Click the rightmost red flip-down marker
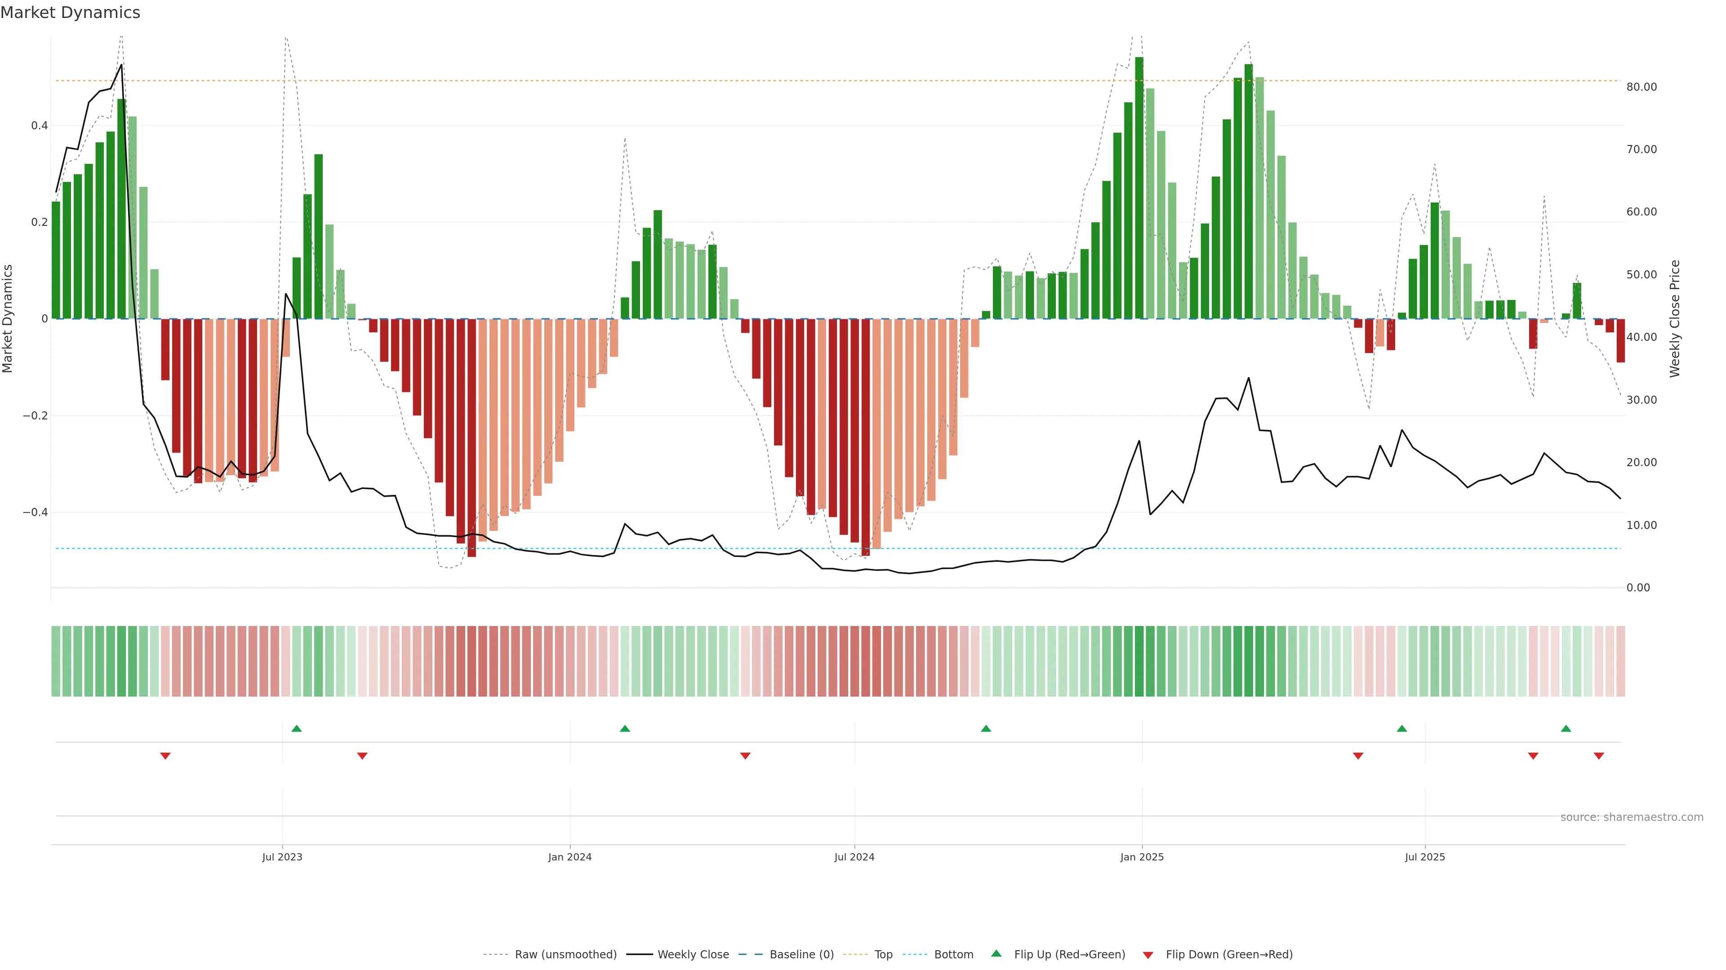This screenshot has height=970, width=1726. pyautogui.click(x=1599, y=756)
